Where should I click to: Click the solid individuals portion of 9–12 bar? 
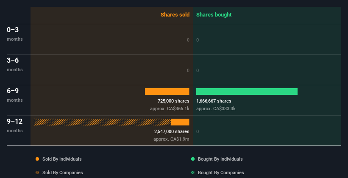(180, 122)
